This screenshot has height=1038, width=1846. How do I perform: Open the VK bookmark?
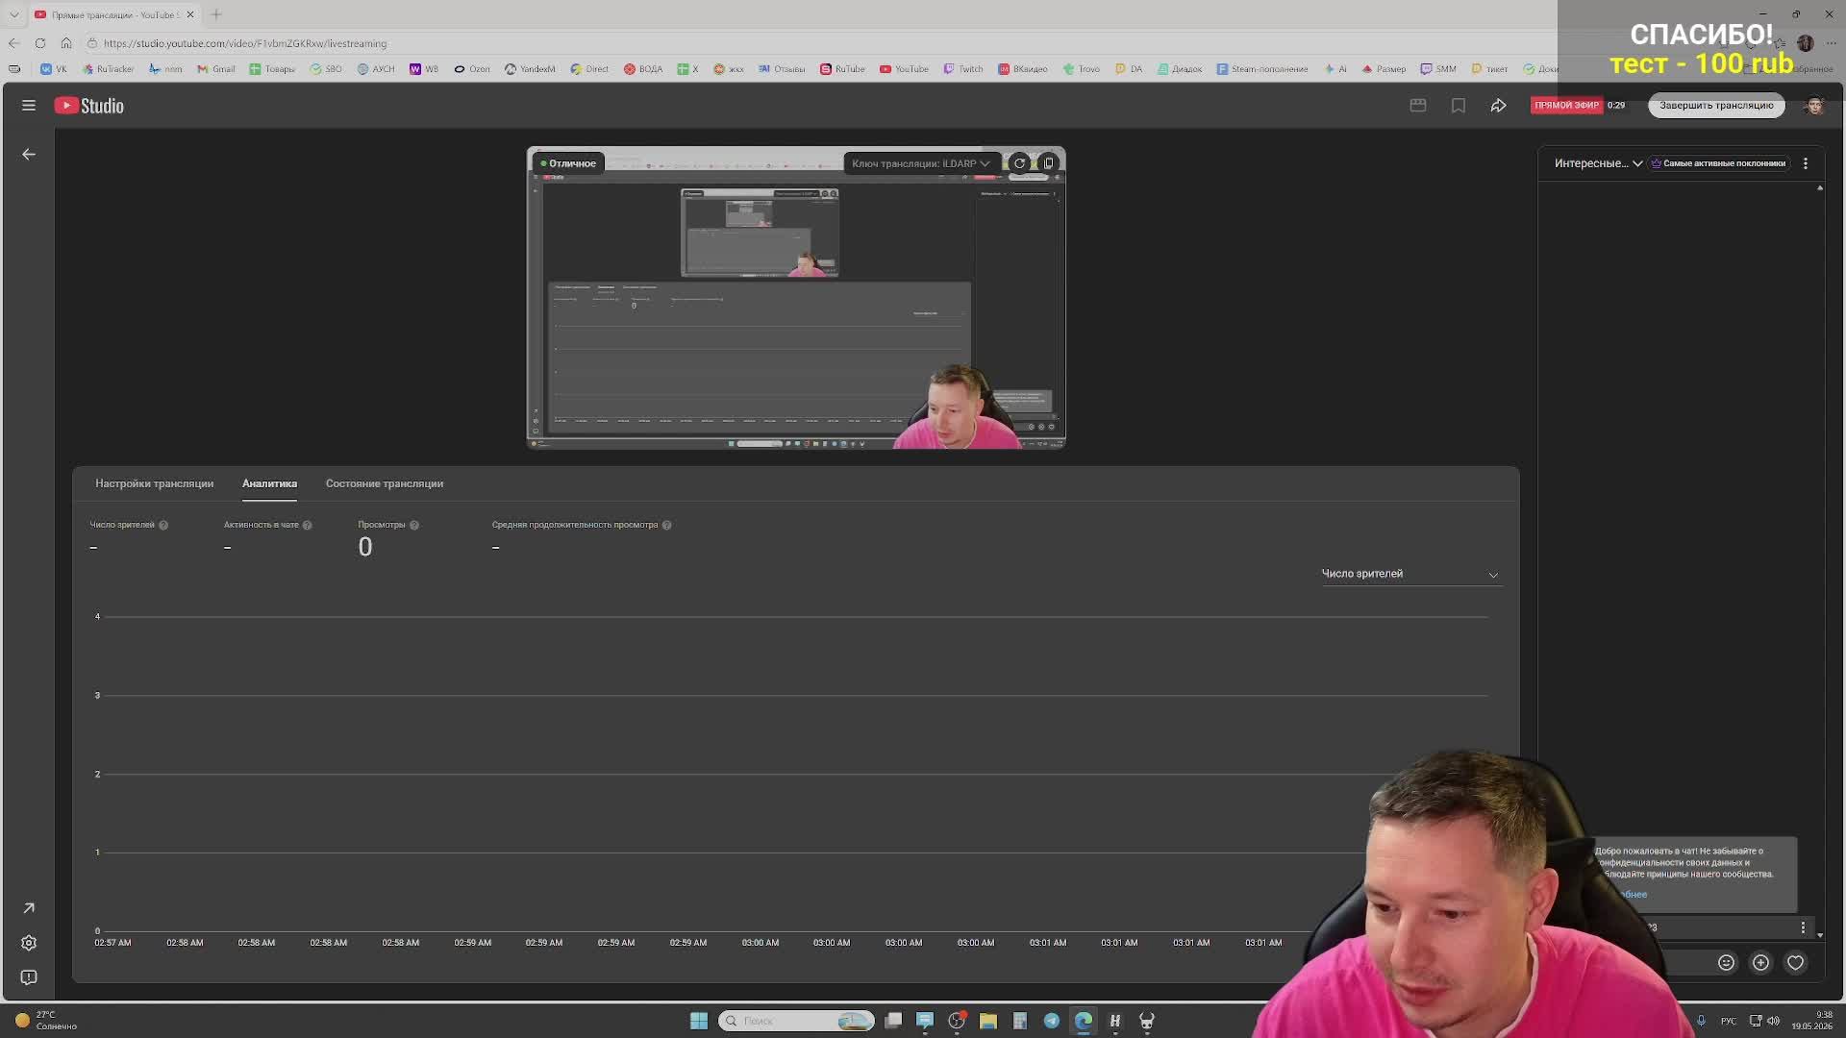coord(54,69)
